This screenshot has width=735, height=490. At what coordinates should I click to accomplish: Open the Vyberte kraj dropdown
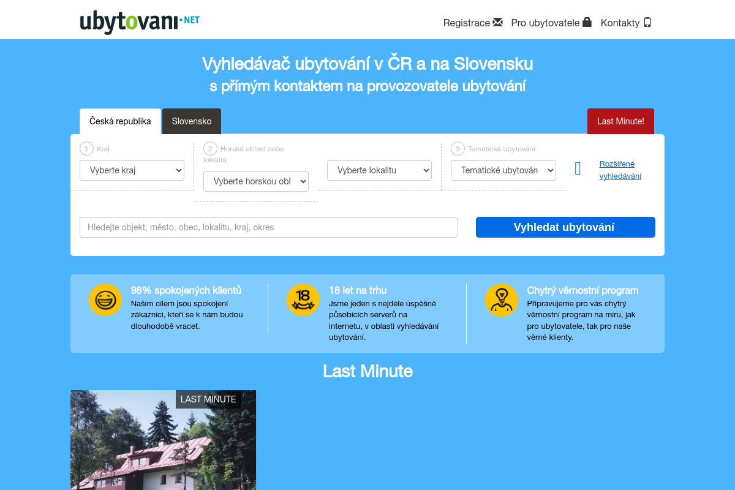point(132,170)
